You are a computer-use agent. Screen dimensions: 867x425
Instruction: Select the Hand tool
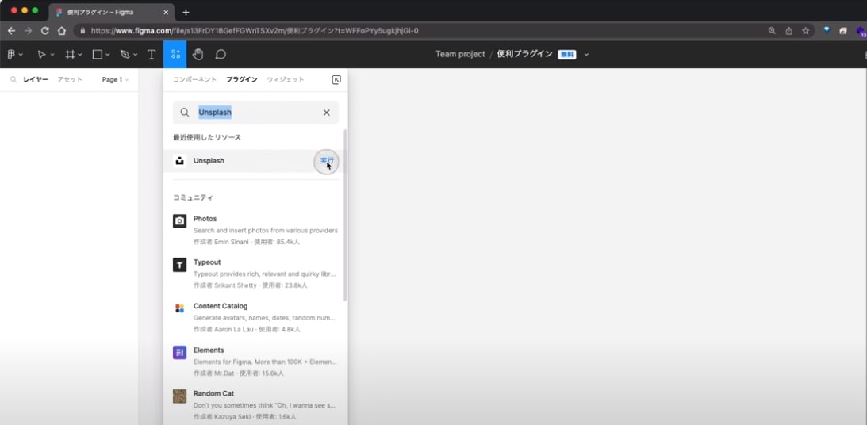[198, 54]
